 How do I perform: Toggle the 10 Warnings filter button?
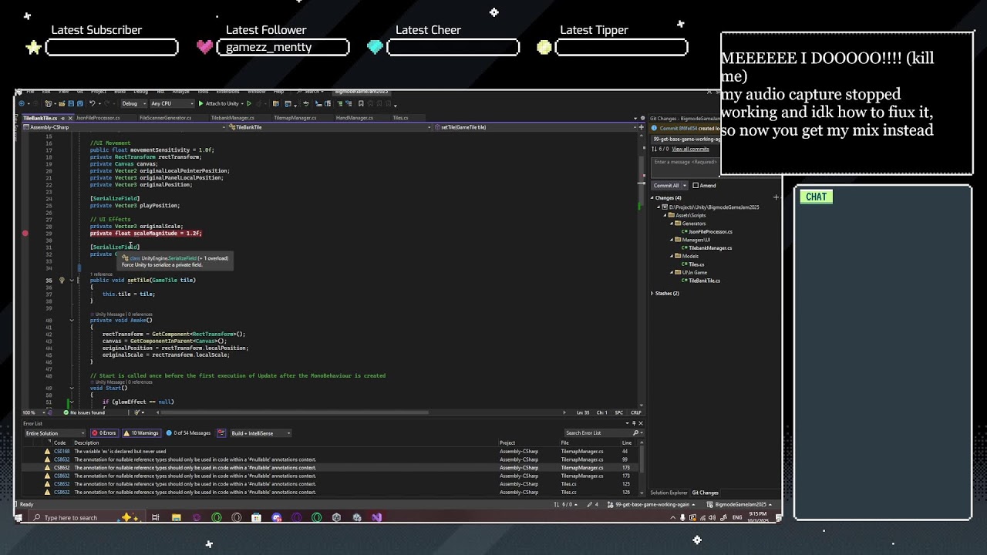(x=141, y=432)
